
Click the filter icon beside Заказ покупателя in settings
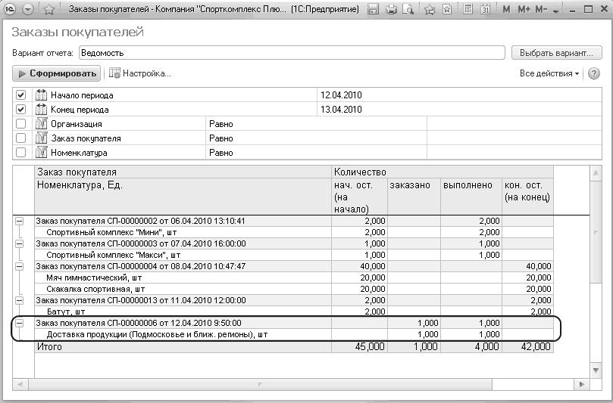click(x=41, y=138)
